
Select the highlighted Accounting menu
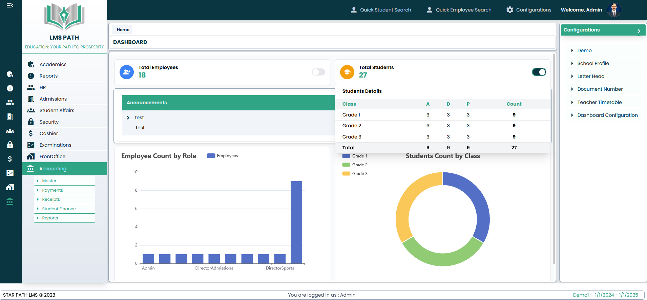click(x=64, y=169)
